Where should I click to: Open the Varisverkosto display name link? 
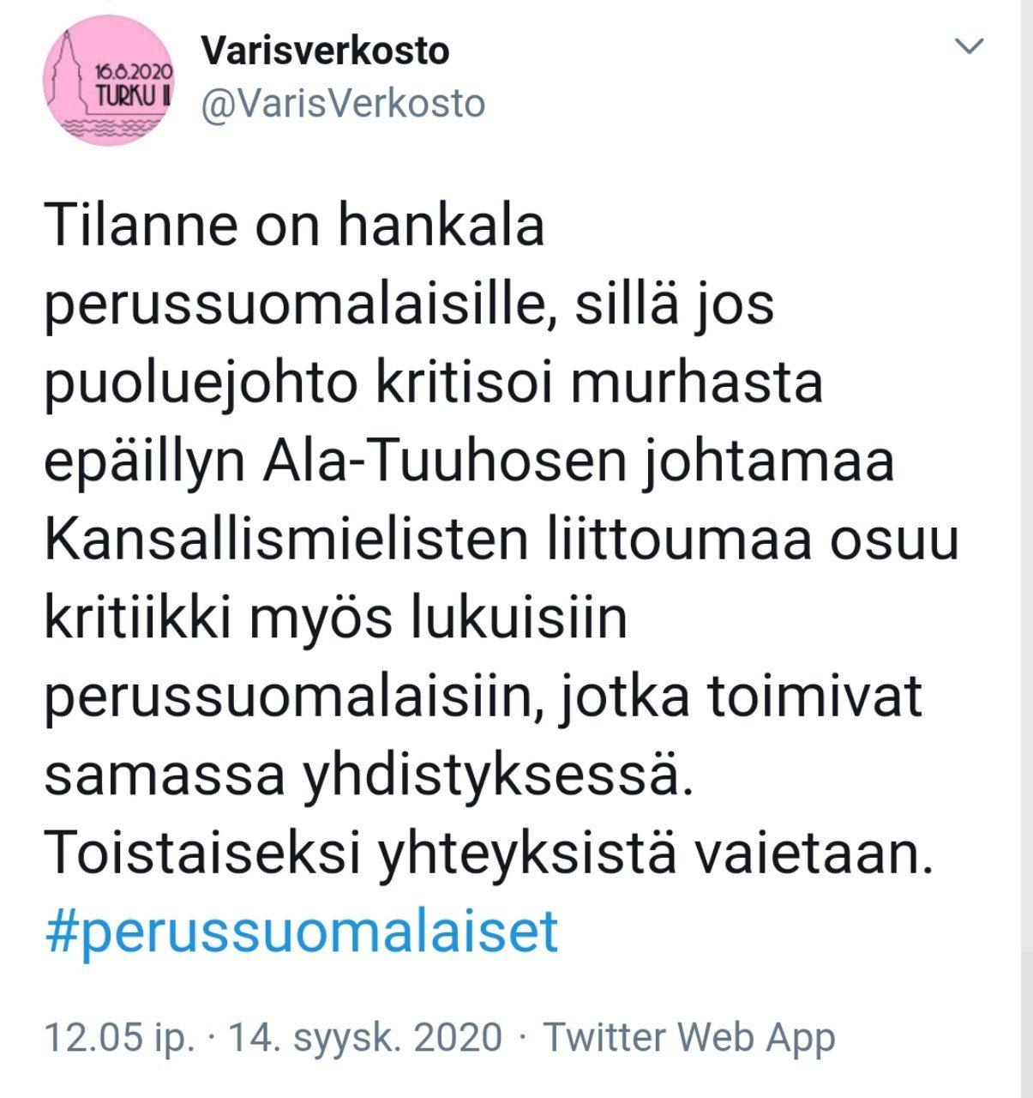pyautogui.click(x=325, y=51)
